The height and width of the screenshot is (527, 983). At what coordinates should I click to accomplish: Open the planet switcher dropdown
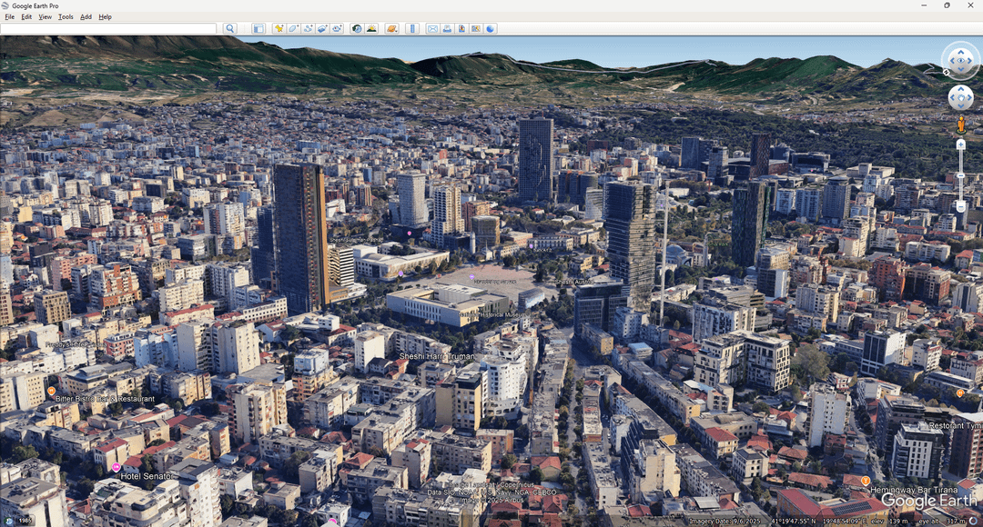click(x=391, y=29)
